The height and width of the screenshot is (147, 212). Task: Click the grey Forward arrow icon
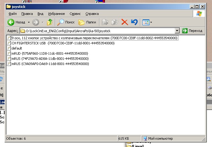(x=36, y=22)
